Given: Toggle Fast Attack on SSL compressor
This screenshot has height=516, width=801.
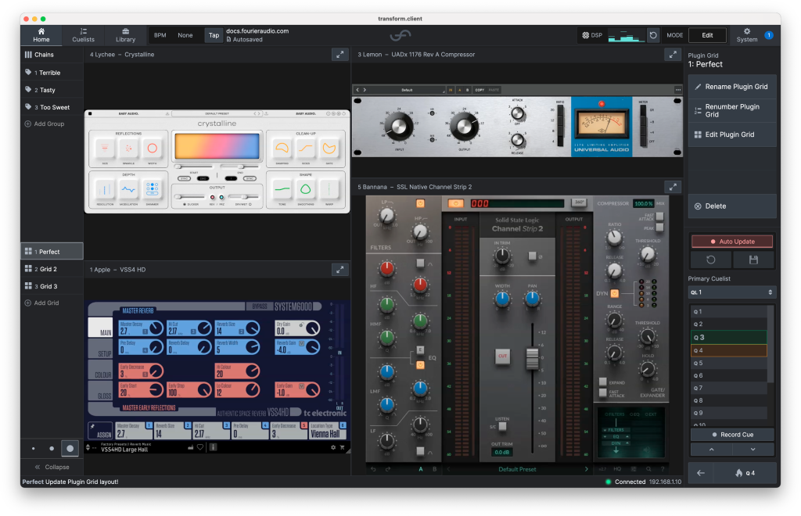Looking at the screenshot, I should pos(659,217).
